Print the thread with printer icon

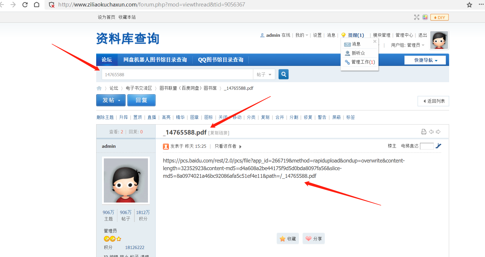[424, 132]
